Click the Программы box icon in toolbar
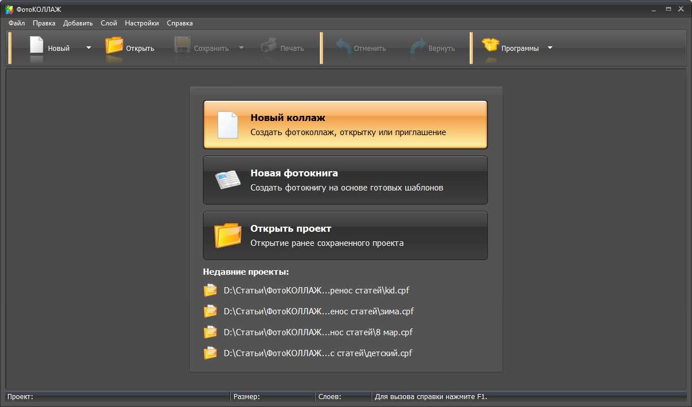The image size is (692, 407). pos(490,45)
